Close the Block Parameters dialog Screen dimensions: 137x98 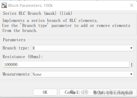132,5
